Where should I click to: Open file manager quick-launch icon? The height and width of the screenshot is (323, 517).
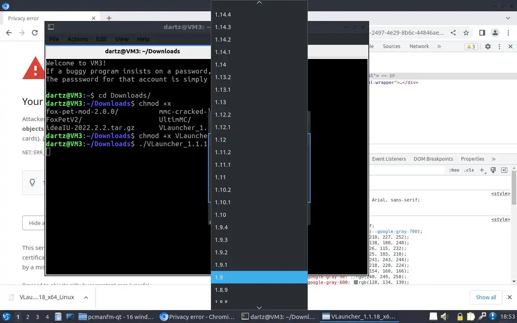pos(58,317)
